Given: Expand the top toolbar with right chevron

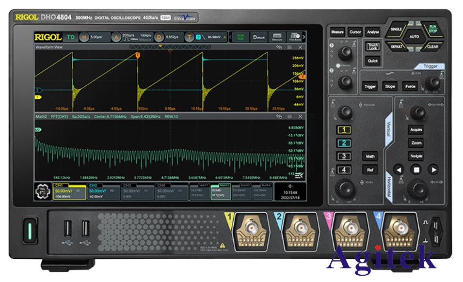Looking at the screenshot, I should click(304, 37).
